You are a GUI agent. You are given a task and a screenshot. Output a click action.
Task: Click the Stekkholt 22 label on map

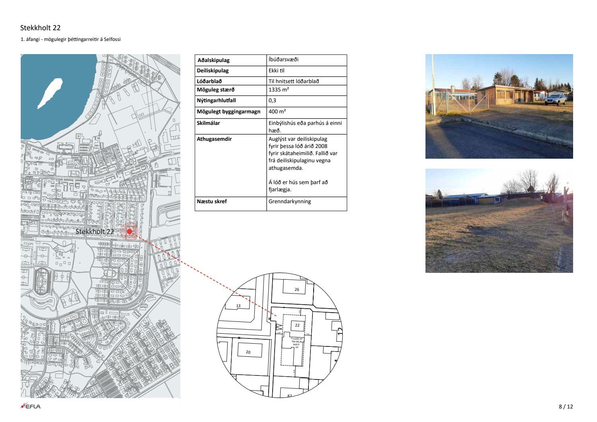click(95, 231)
